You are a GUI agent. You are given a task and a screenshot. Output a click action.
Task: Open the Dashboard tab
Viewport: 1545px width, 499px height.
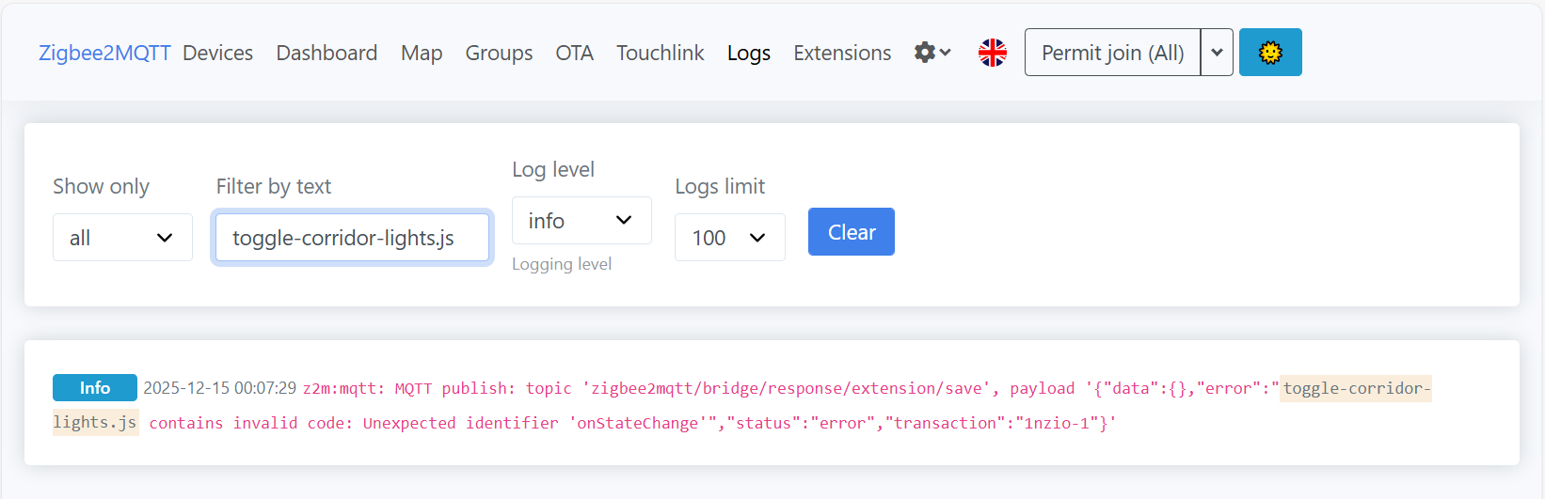coord(327,53)
